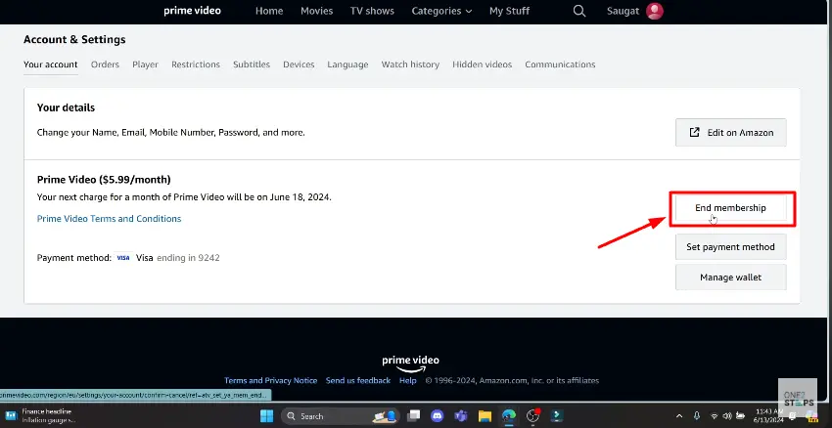
Task: Open Task View on the taskbar
Action: 413,416
